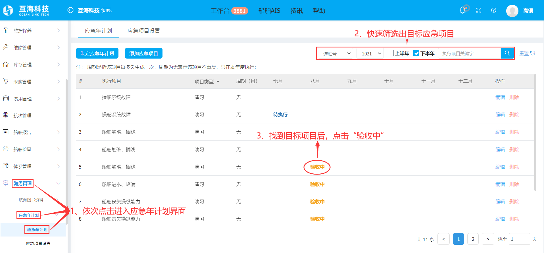Click the 维护保养 wrench icon

pyautogui.click(x=6, y=30)
